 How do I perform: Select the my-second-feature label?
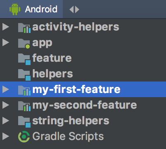[85, 105]
